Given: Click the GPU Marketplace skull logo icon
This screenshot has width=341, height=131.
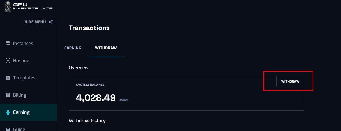Looking at the screenshot, I should coord(7,7).
